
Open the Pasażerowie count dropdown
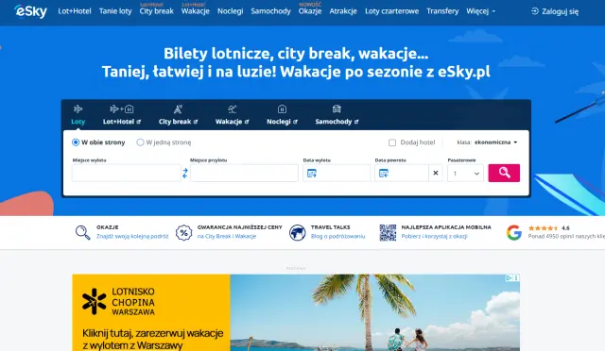465,174
